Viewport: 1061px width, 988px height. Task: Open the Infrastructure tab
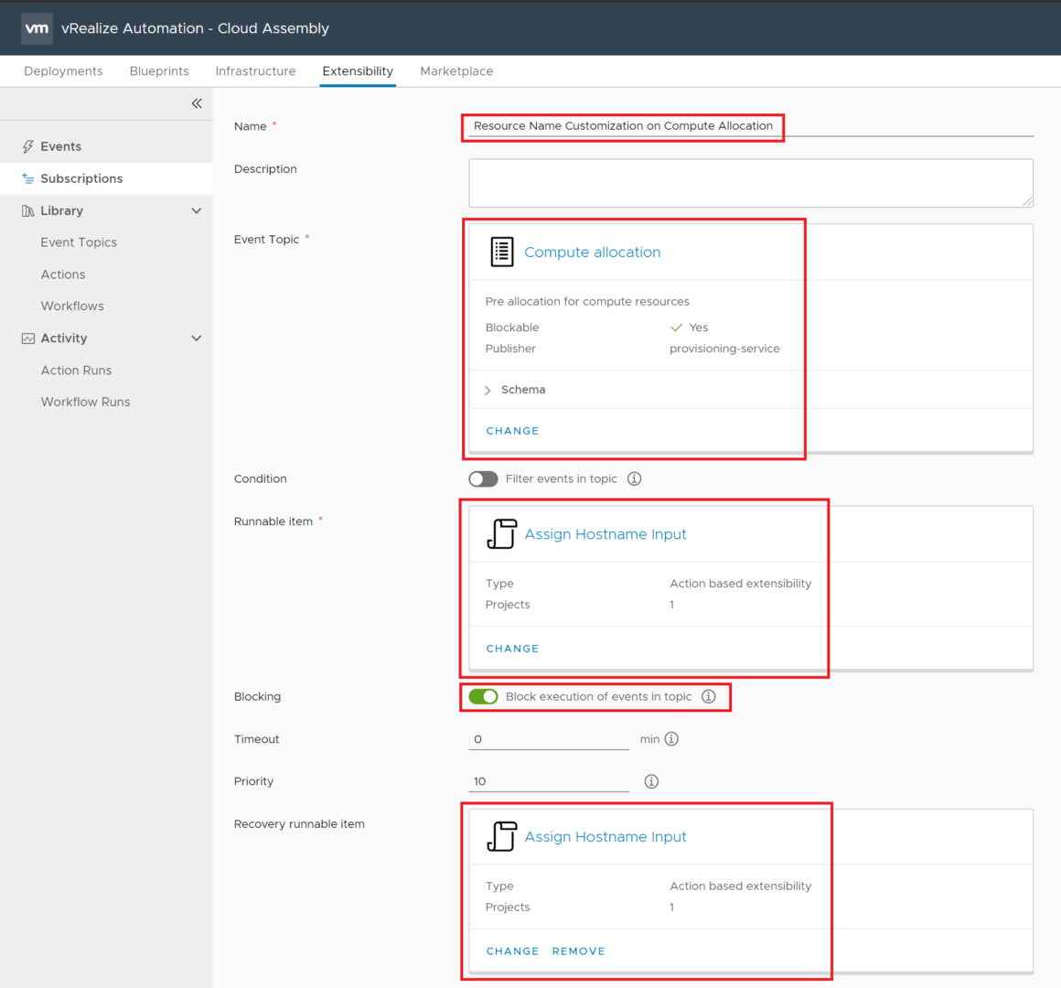coord(255,71)
